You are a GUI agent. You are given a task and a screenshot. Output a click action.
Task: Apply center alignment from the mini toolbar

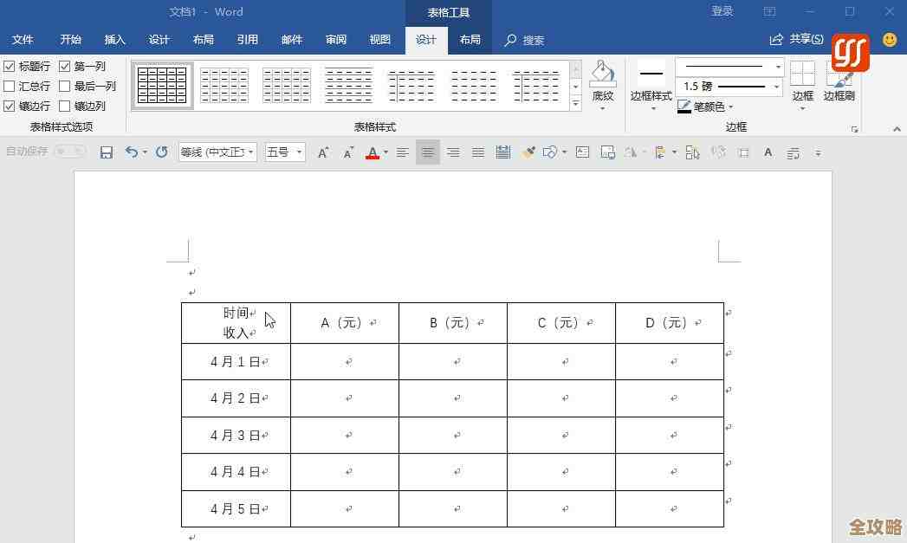[428, 152]
